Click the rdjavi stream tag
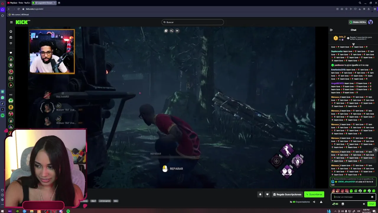Screen dimensions: 378x213 pyautogui.click(x=93, y=201)
